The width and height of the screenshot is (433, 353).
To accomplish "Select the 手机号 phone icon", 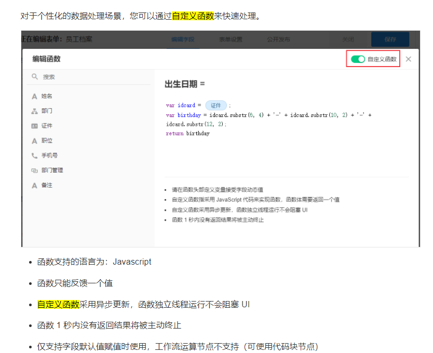I will coord(34,155).
